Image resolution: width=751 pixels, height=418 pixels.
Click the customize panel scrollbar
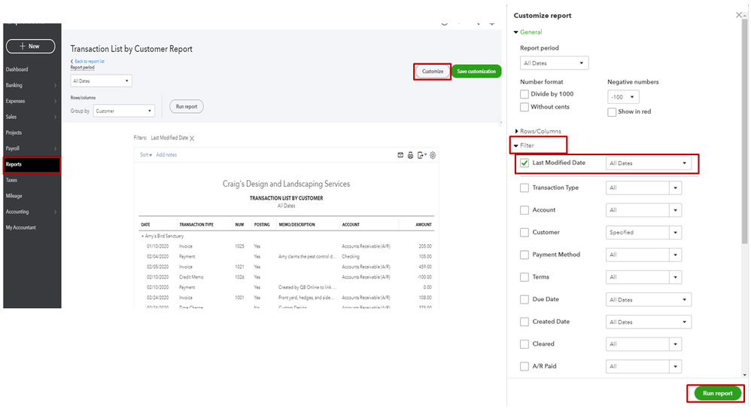coord(745,136)
